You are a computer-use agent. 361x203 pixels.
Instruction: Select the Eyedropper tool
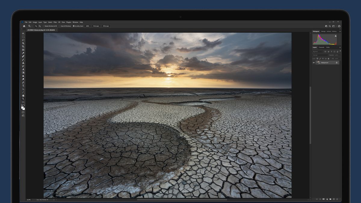23,54
